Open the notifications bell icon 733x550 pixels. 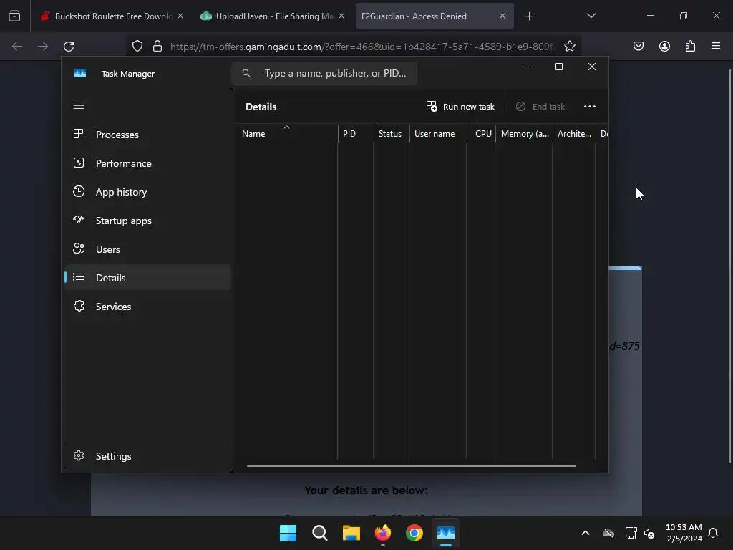pyautogui.click(x=713, y=533)
